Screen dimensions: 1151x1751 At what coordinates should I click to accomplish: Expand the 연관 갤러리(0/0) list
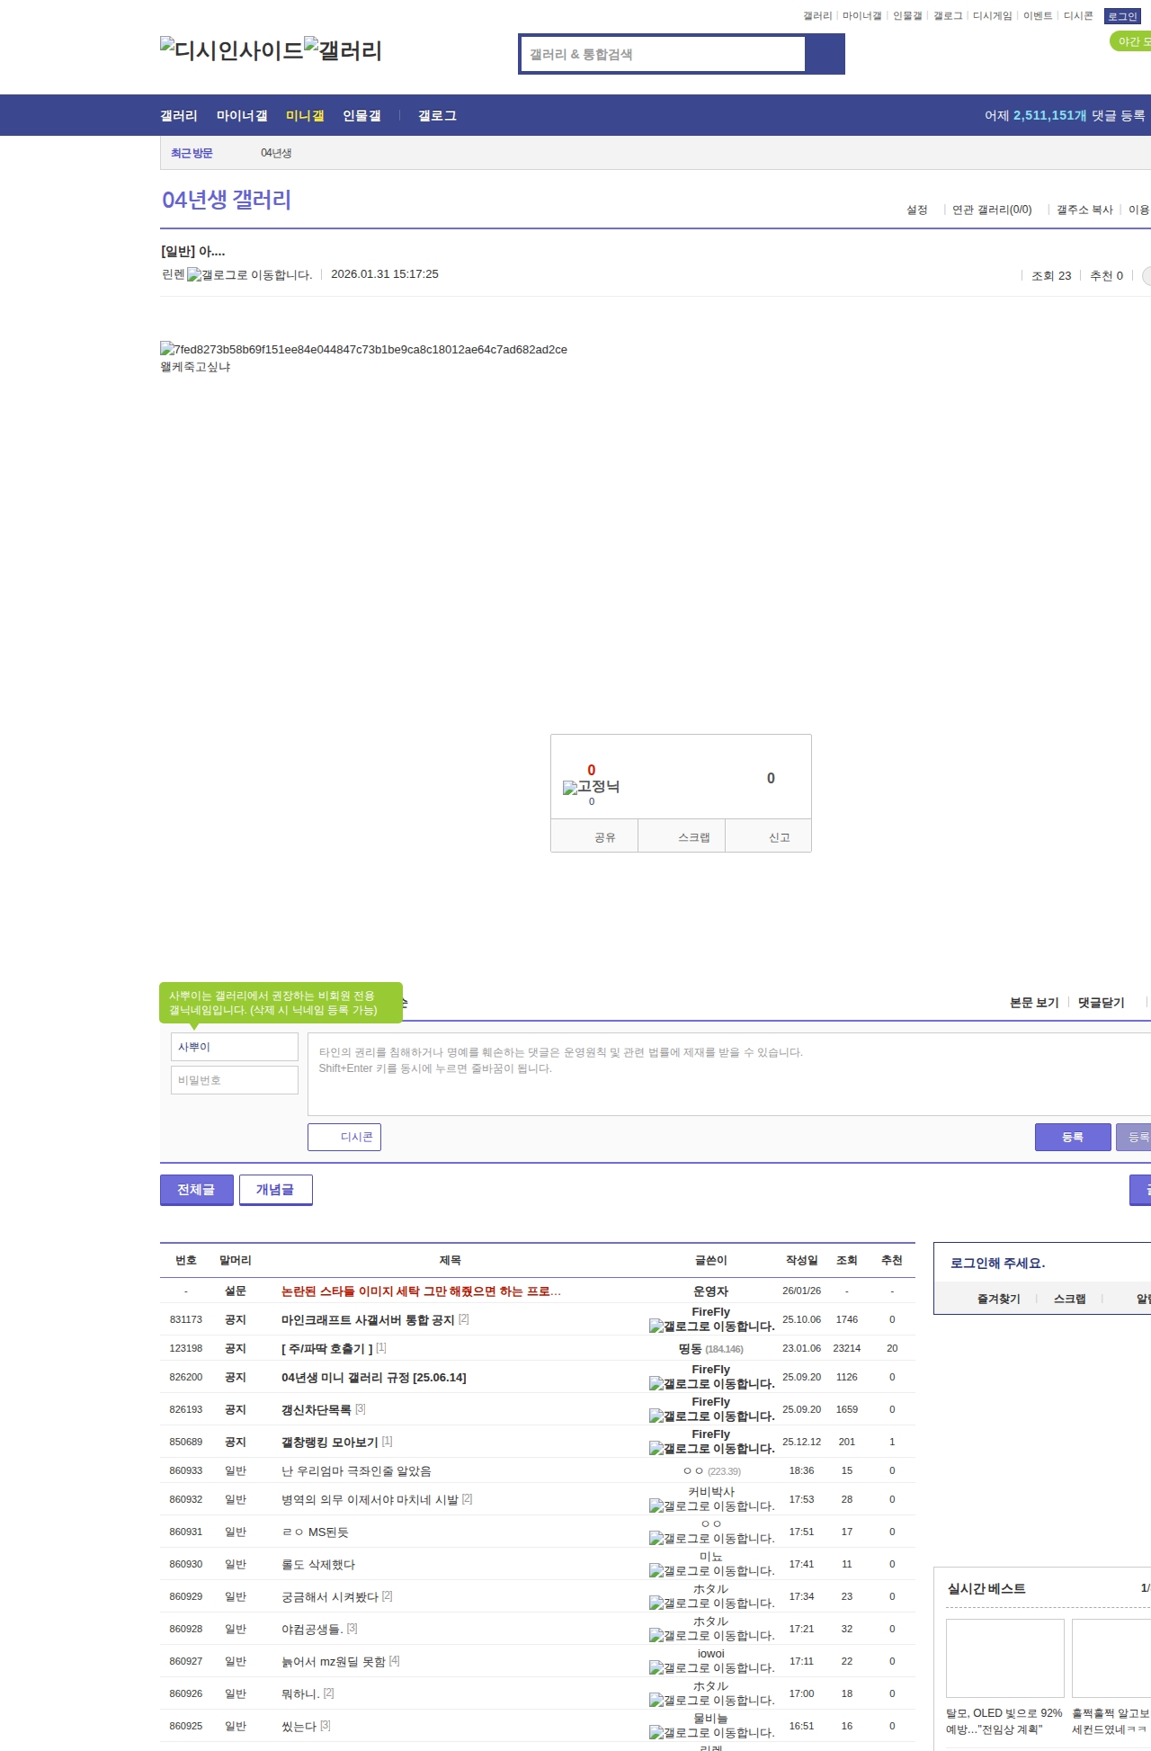[992, 210]
